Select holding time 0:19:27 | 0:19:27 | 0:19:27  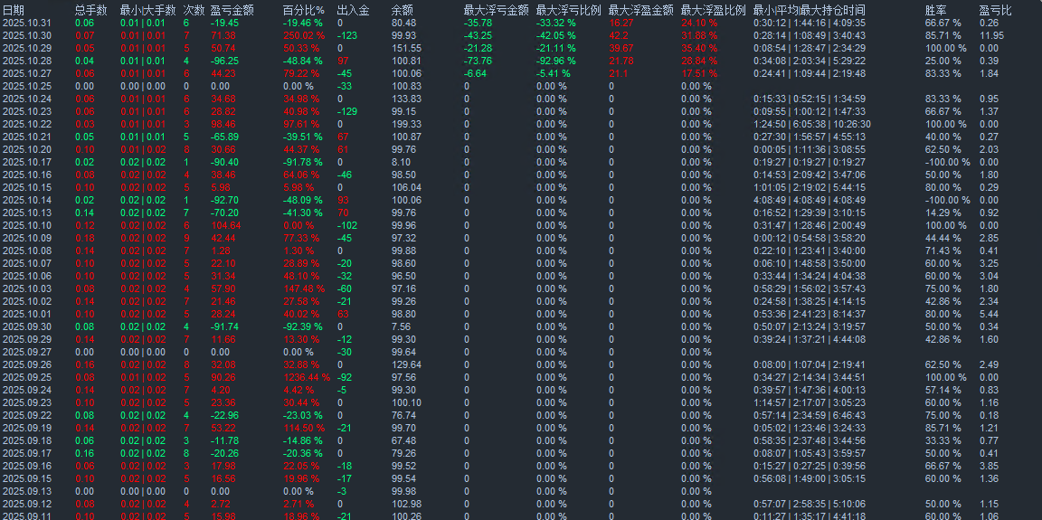click(x=810, y=162)
